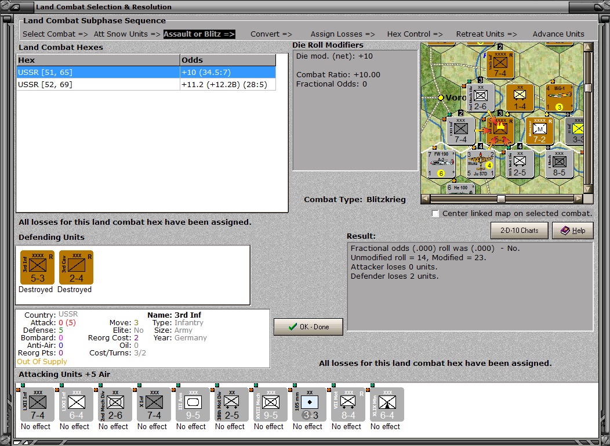Select 2nd Mech Div 2-6 in Attacking Units list
The image size is (610, 446).
(x=115, y=404)
